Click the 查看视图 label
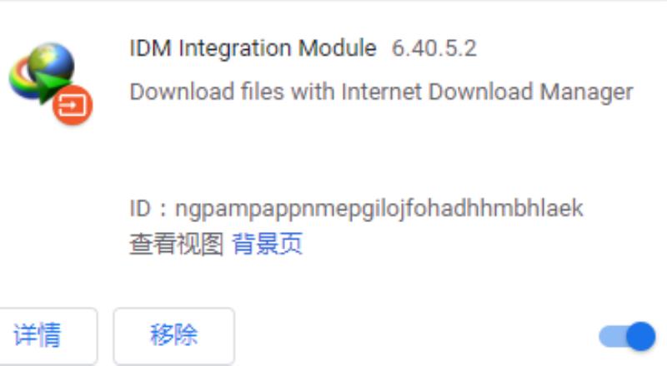667x366 pixels. [x=177, y=244]
